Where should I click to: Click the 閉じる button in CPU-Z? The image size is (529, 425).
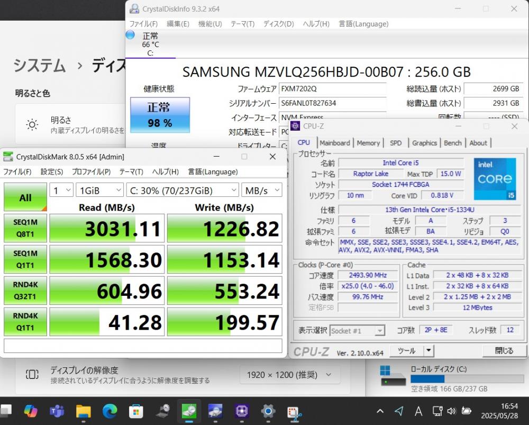(x=504, y=351)
